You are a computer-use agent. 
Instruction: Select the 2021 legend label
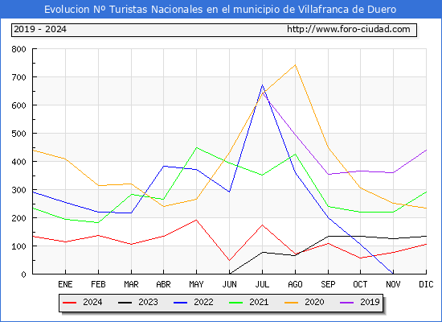259,302
